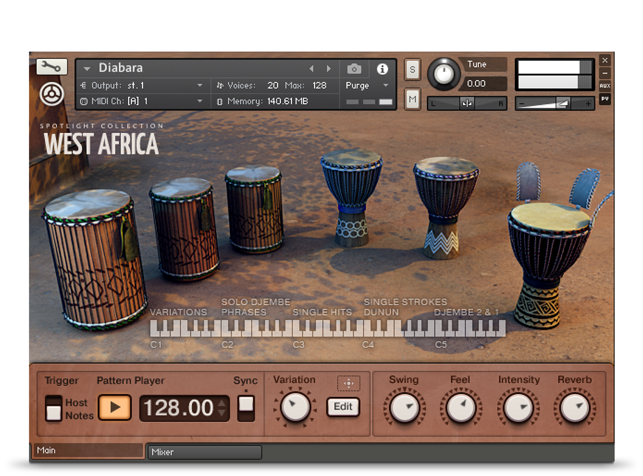Expand the Diabara instrument name dropdown arrow

(x=86, y=68)
